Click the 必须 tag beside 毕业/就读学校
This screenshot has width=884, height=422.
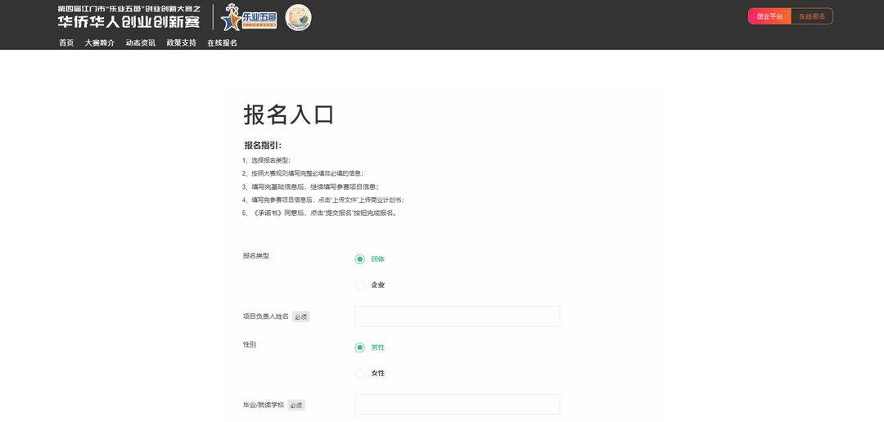point(296,405)
